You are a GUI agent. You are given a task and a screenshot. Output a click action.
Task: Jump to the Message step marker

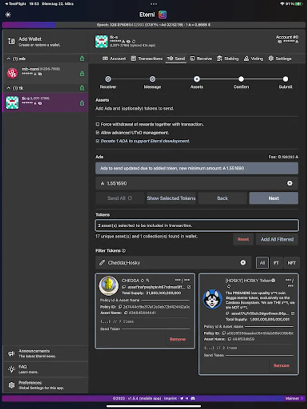[152, 79]
